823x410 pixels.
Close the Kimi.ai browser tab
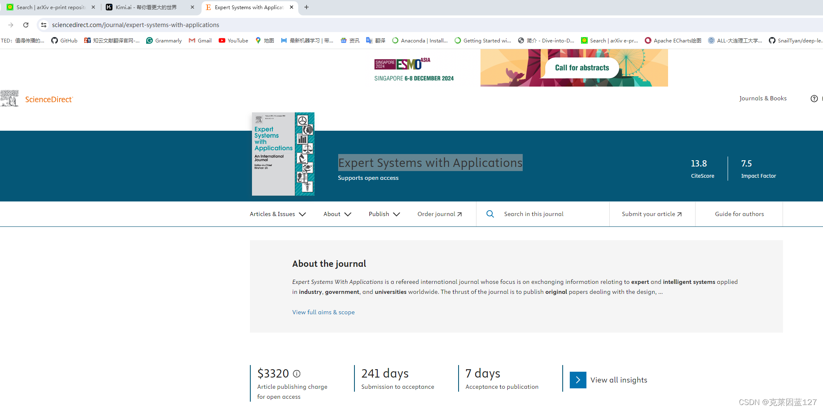pos(192,7)
